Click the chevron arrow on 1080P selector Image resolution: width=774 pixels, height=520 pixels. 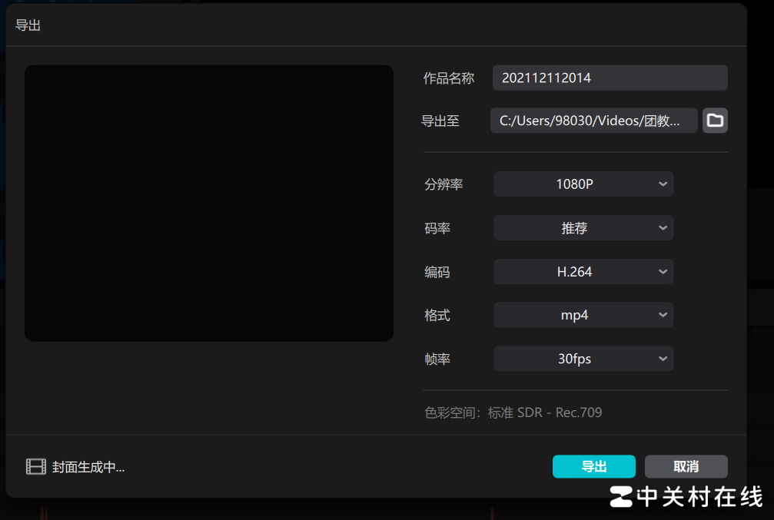click(662, 184)
